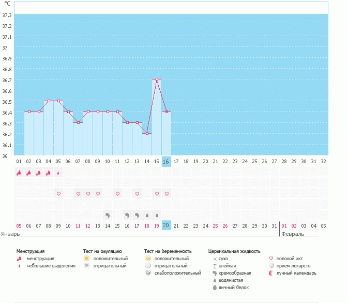Viewport: 348px width, 303px height.
Task: Click the Январь month label
Action: [11, 234]
